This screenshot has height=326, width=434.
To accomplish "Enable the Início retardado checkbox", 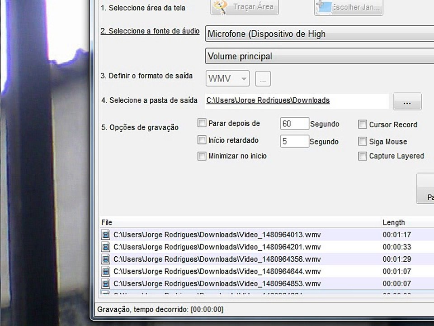I will pos(202,140).
